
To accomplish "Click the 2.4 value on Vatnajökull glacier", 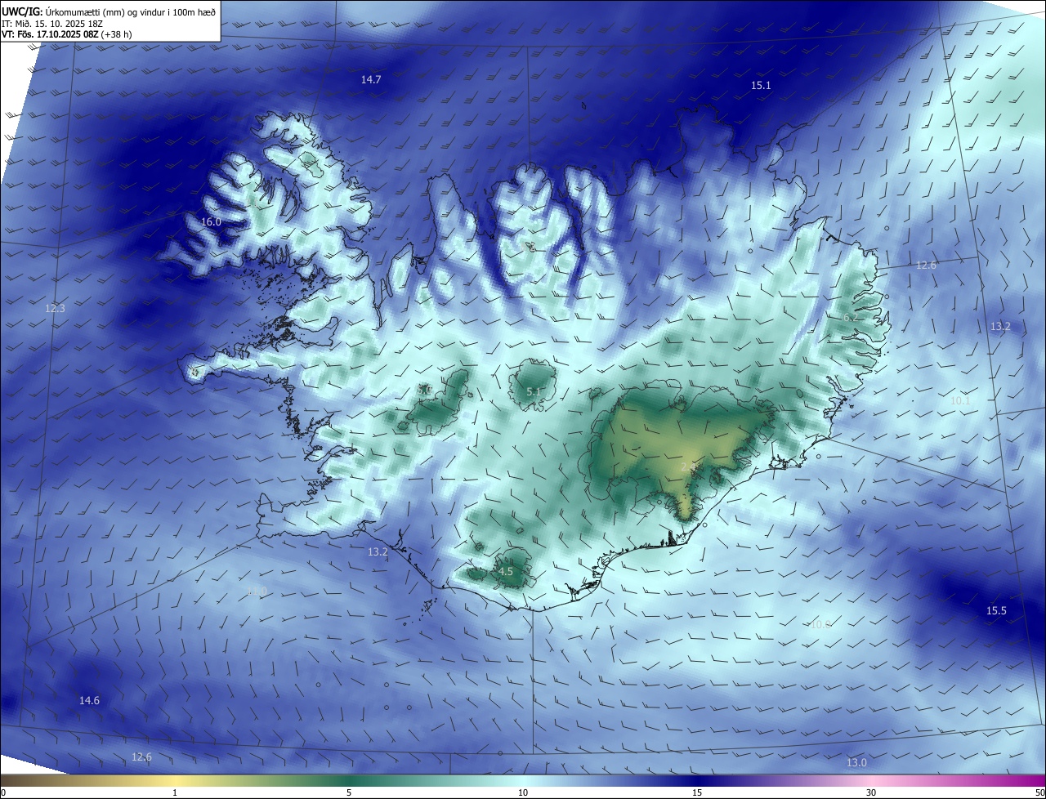I will pos(688,466).
